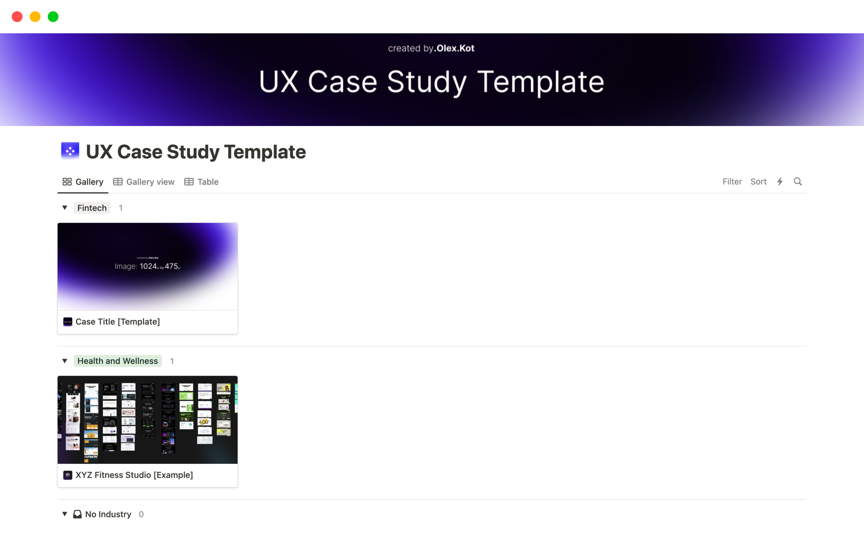Click the Table view icon

point(189,182)
